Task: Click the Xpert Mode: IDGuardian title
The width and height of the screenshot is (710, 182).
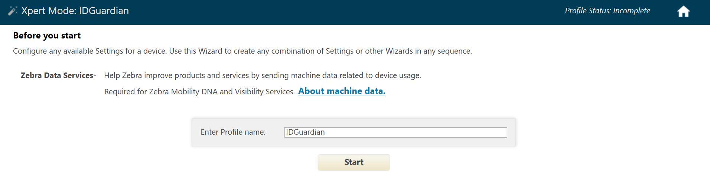Action: click(x=75, y=11)
